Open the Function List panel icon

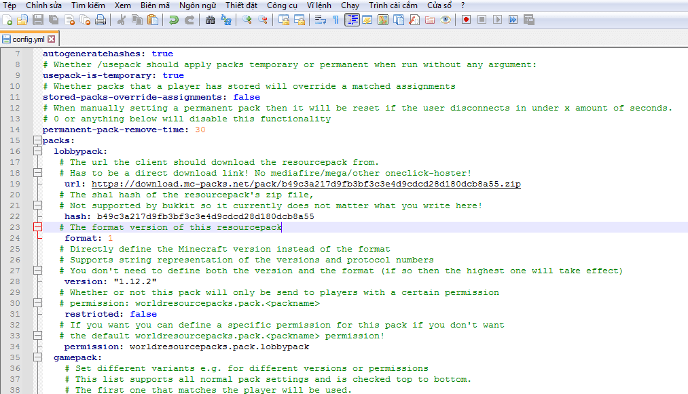(414, 20)
